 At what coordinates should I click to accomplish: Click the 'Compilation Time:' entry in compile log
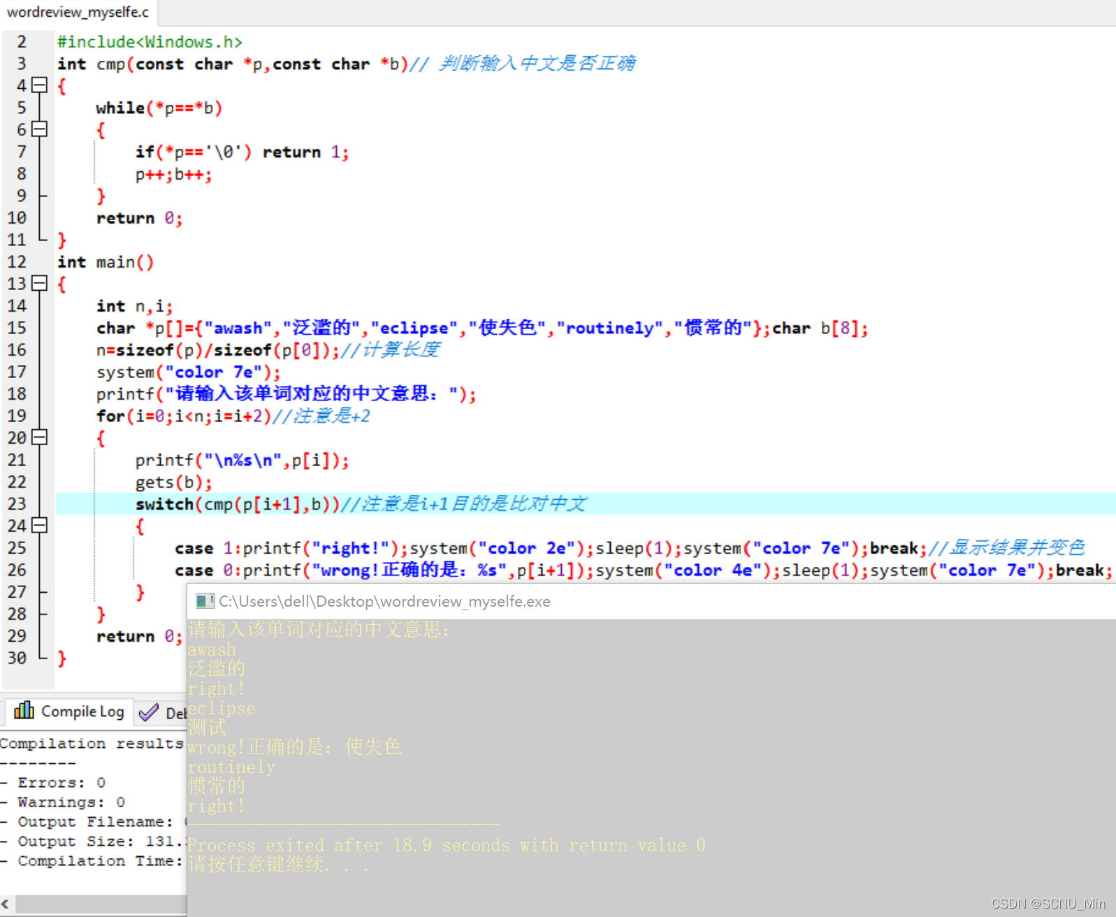click(x=100, y=861)
